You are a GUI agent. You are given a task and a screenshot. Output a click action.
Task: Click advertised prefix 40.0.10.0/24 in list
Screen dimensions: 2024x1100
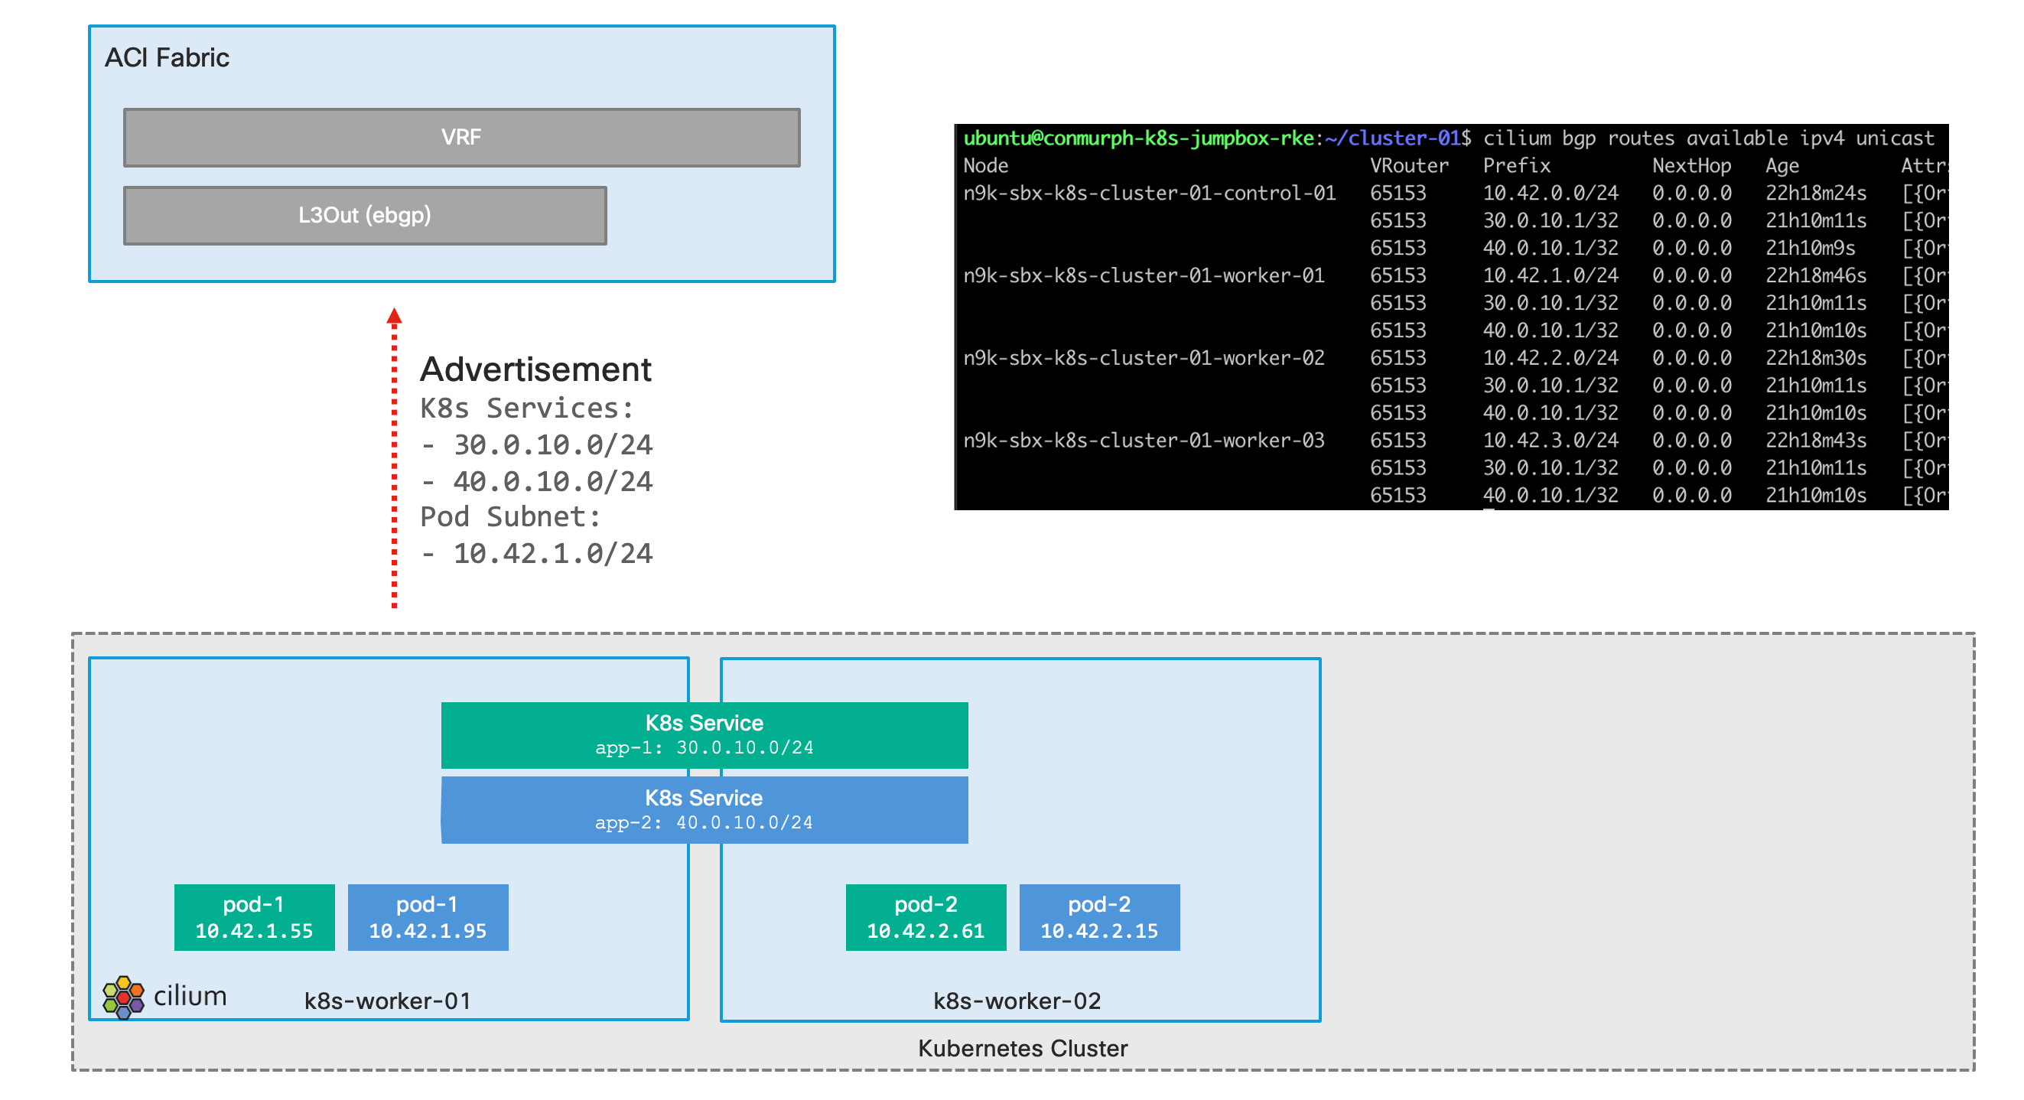point(553,482)
